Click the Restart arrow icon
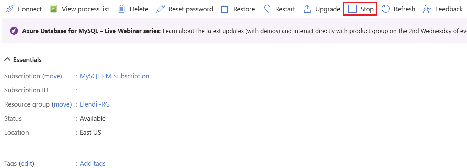 (267, 9)
